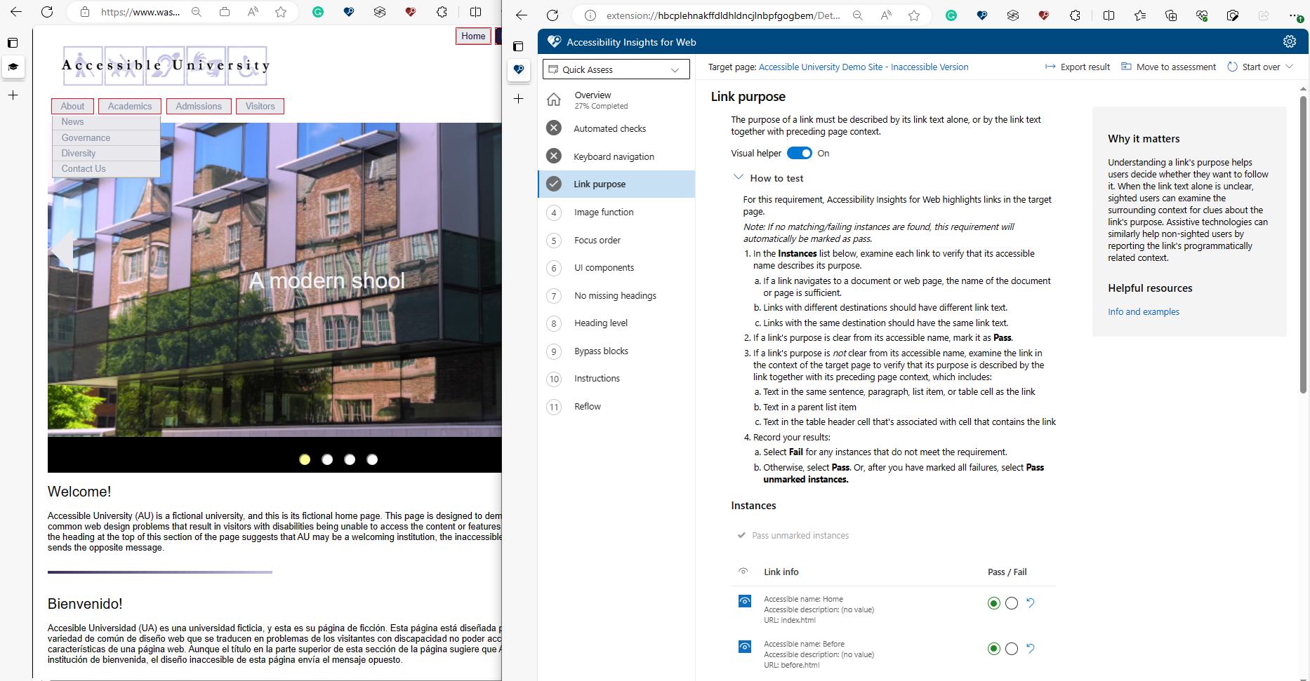Viewport: 1310px width, 681px height.
Task: Open Visitors menu on university page
Action: tap(260, 106)
